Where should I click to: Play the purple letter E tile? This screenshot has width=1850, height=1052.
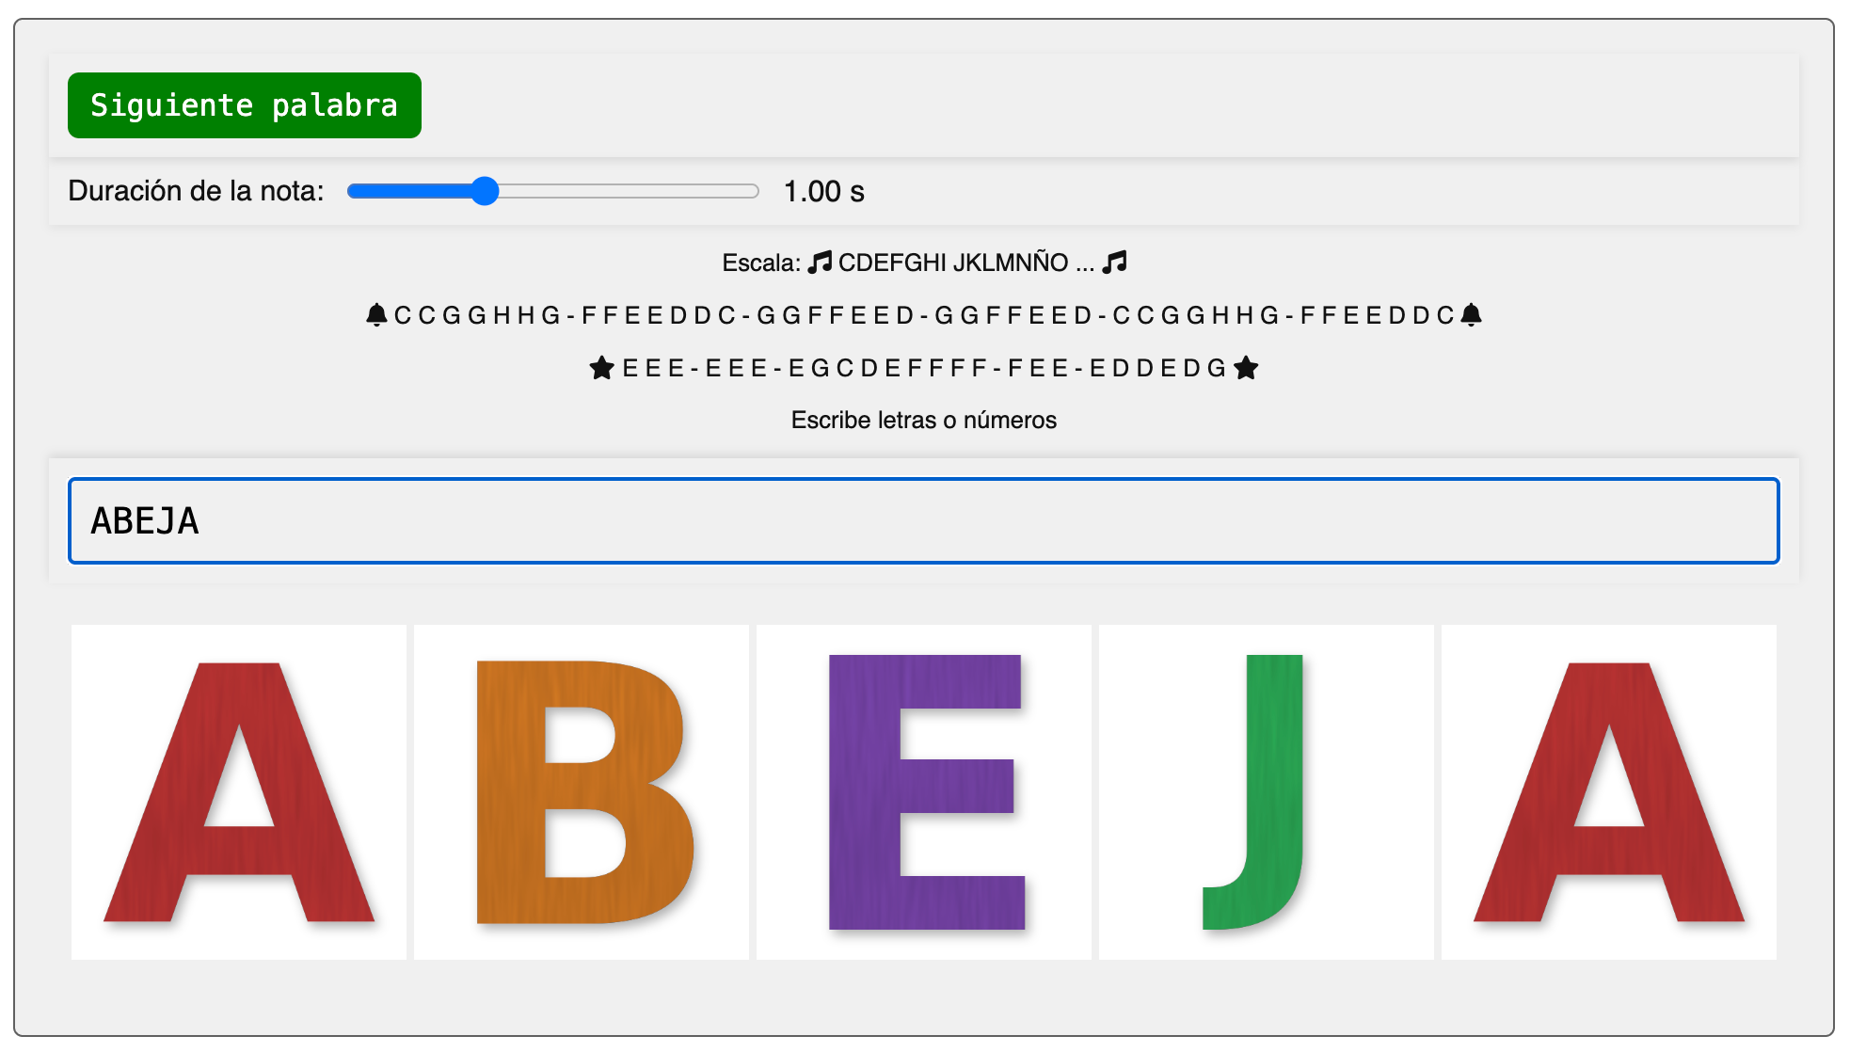(924, 792)
